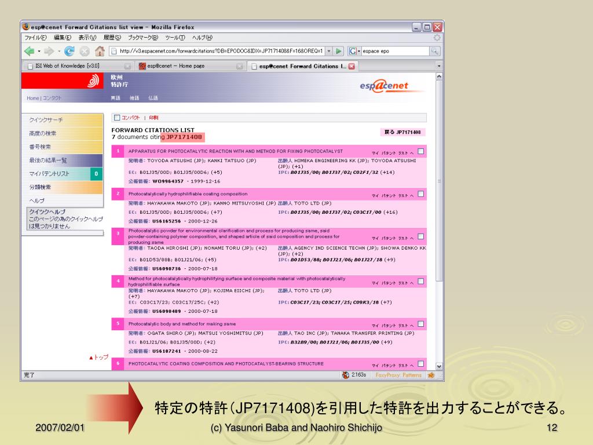Click the stop loading icon
This screenshot has height=445, width=593.
click(x=85, y=51)
